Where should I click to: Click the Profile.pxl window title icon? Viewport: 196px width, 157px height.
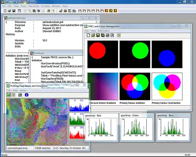tap(32, 53)
